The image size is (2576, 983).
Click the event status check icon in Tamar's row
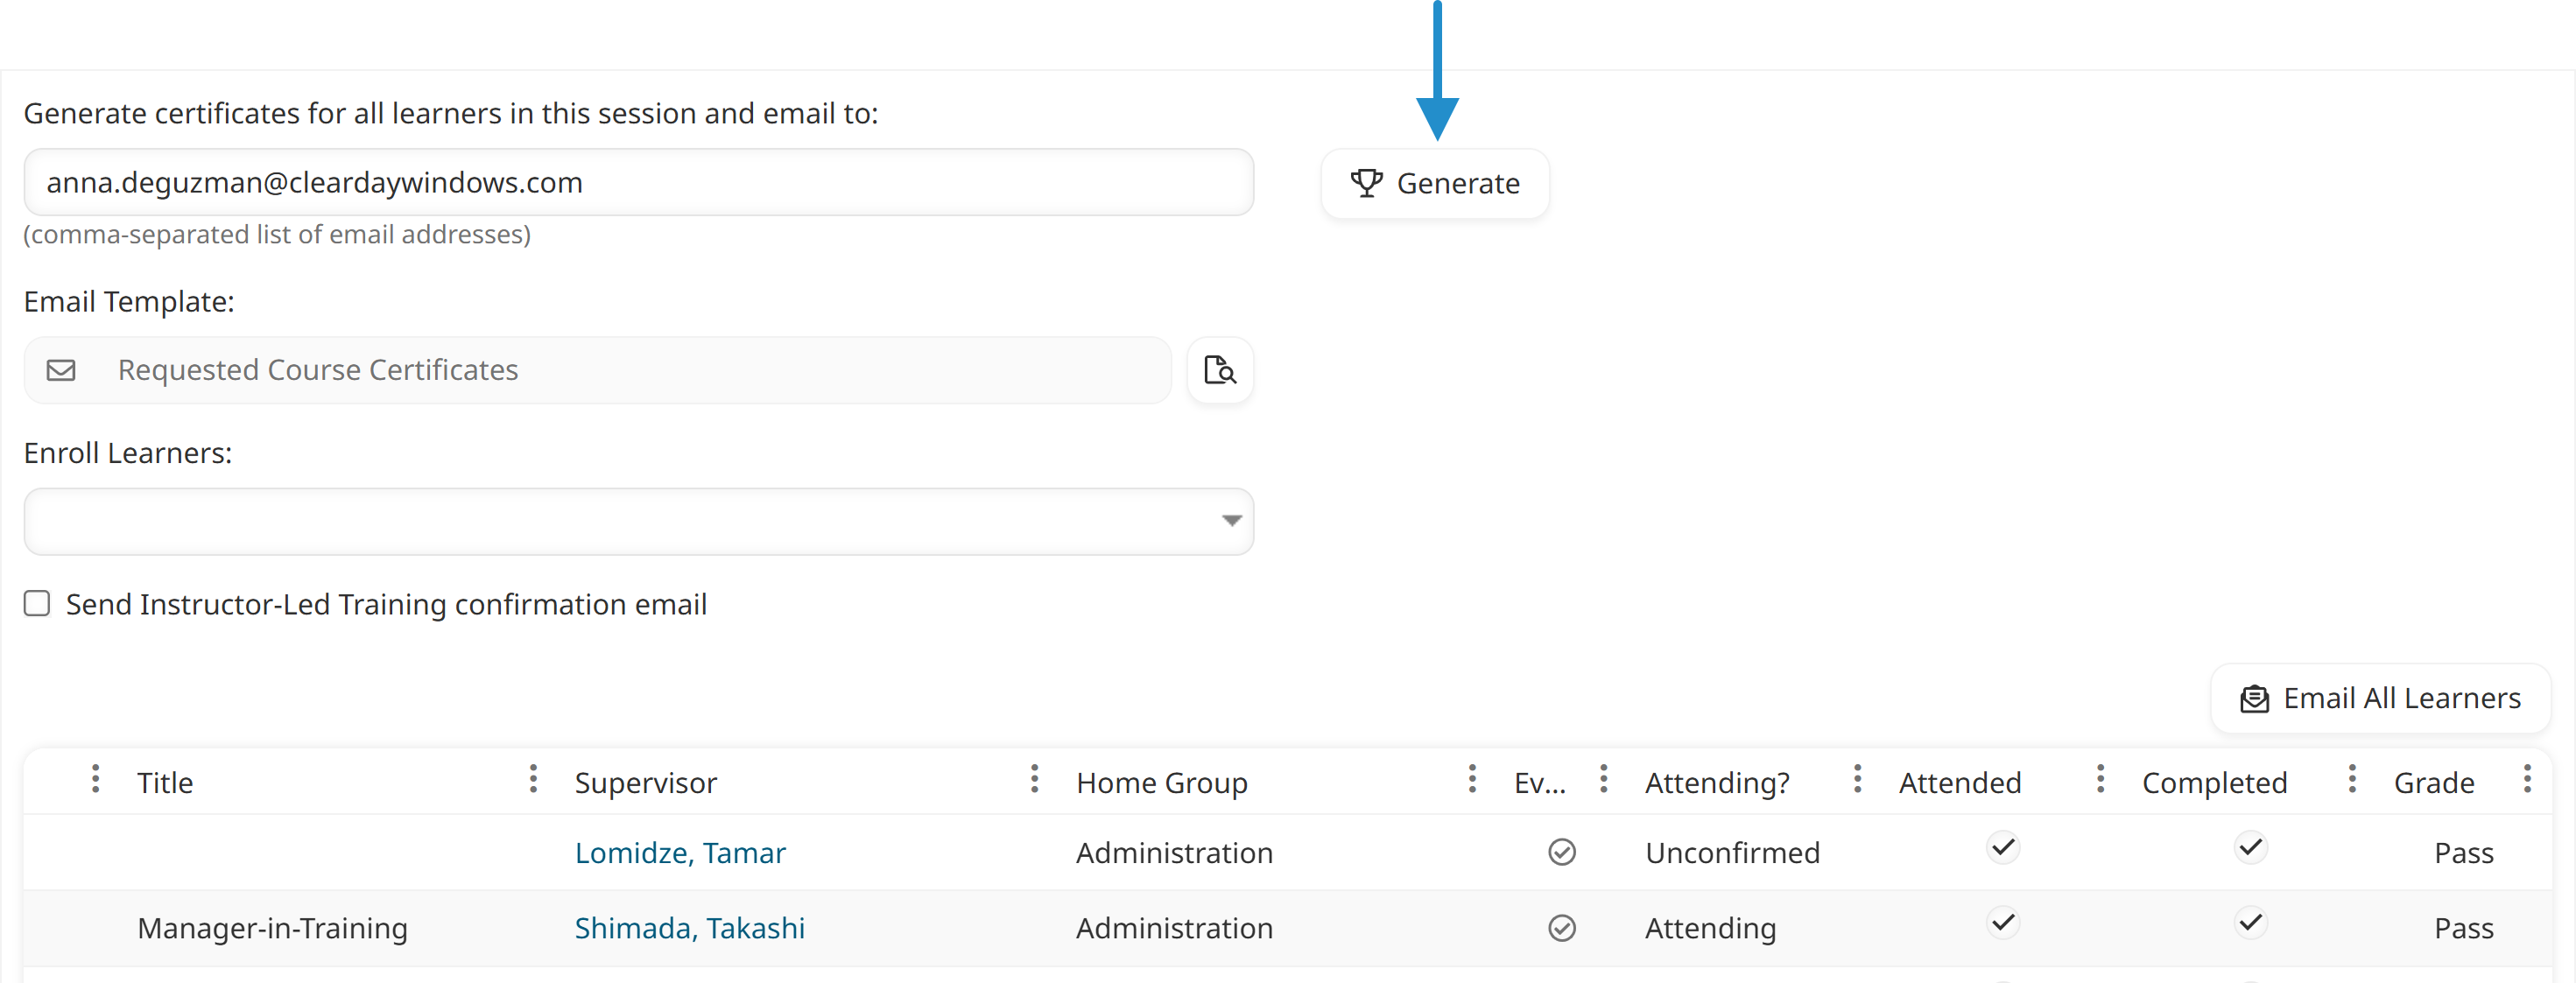point(1562,852)
